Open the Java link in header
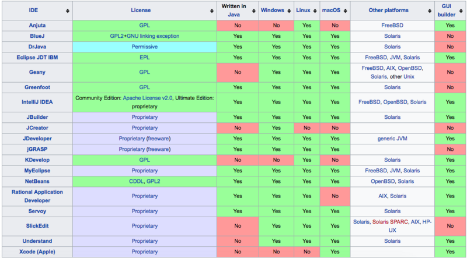467x258 pixels. 234,15
